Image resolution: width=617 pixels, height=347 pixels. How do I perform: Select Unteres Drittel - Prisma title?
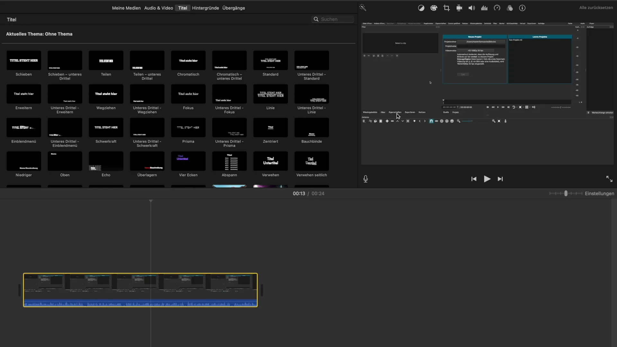pyautogui.click(x=229, y=128)
